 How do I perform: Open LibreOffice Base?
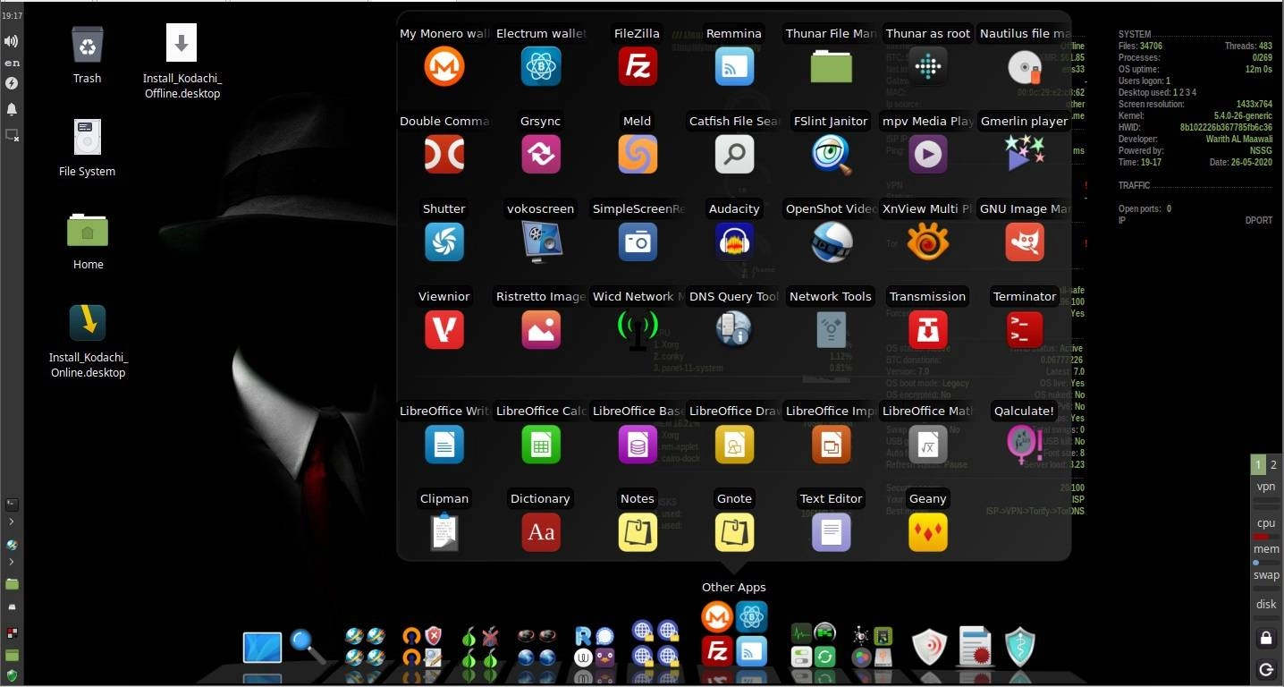tap(638, 444)
